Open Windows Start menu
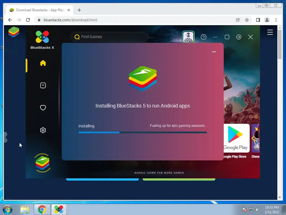This screenshot has width=286, height=215. [8, 209]
